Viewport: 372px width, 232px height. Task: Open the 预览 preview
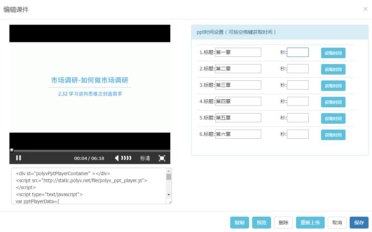click(x=262, y=222)
